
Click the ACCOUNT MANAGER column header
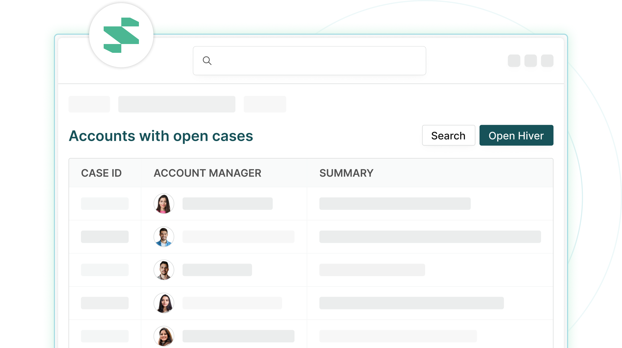[x=208, y=173]
